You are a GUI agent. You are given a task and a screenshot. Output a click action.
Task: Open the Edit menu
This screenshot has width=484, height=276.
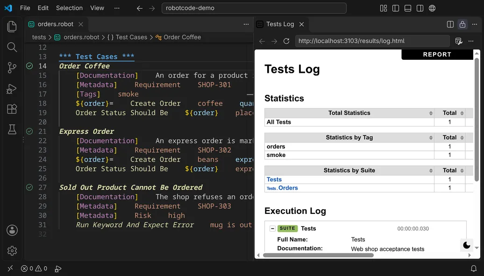point(43,8)
